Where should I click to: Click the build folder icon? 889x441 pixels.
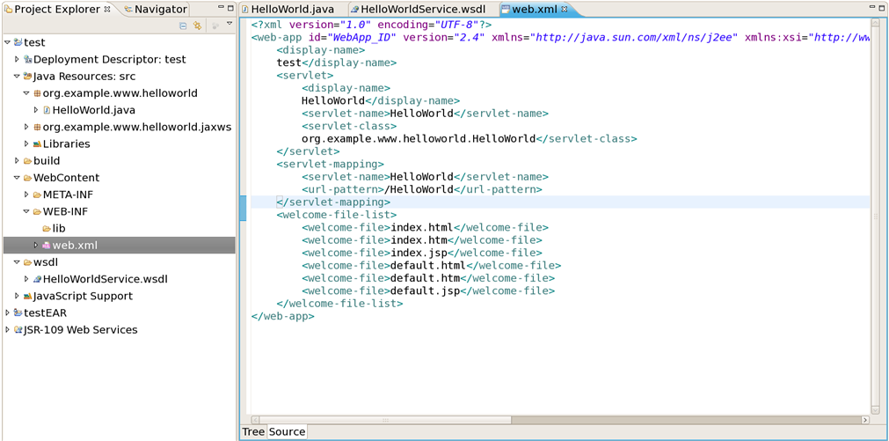click(x=28, y=160)
